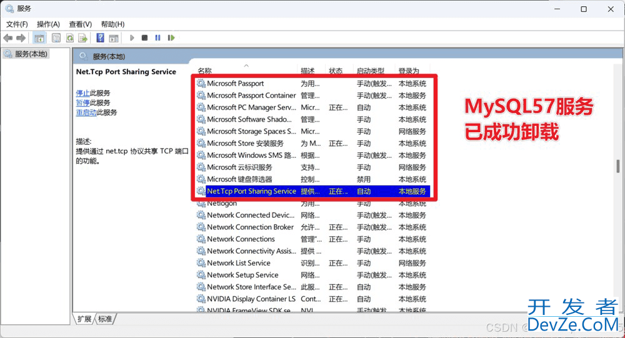
Task: Click gear icon beside Network List Service
Action: click(201, 263)
